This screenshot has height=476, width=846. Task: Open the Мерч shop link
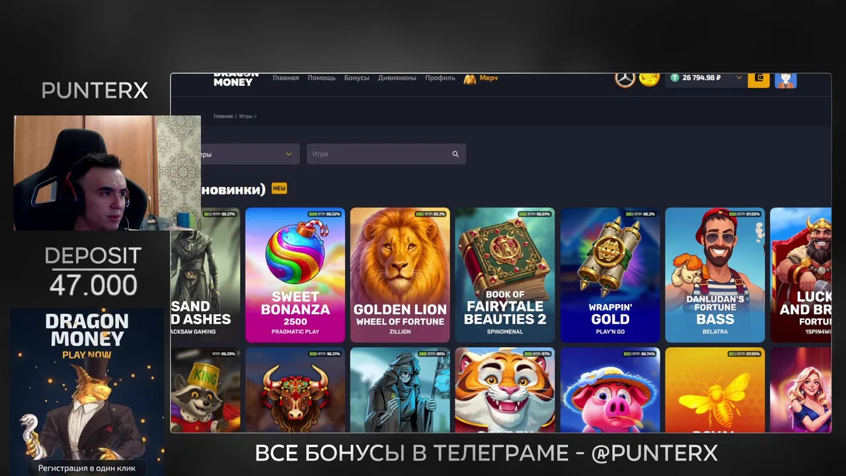488,78
